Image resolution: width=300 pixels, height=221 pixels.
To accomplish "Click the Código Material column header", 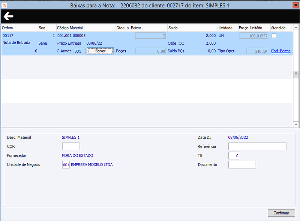I will tap(86, 28).
